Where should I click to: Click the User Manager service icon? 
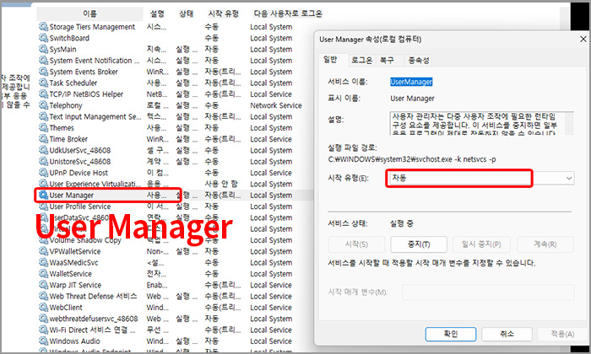pos(43,196)
